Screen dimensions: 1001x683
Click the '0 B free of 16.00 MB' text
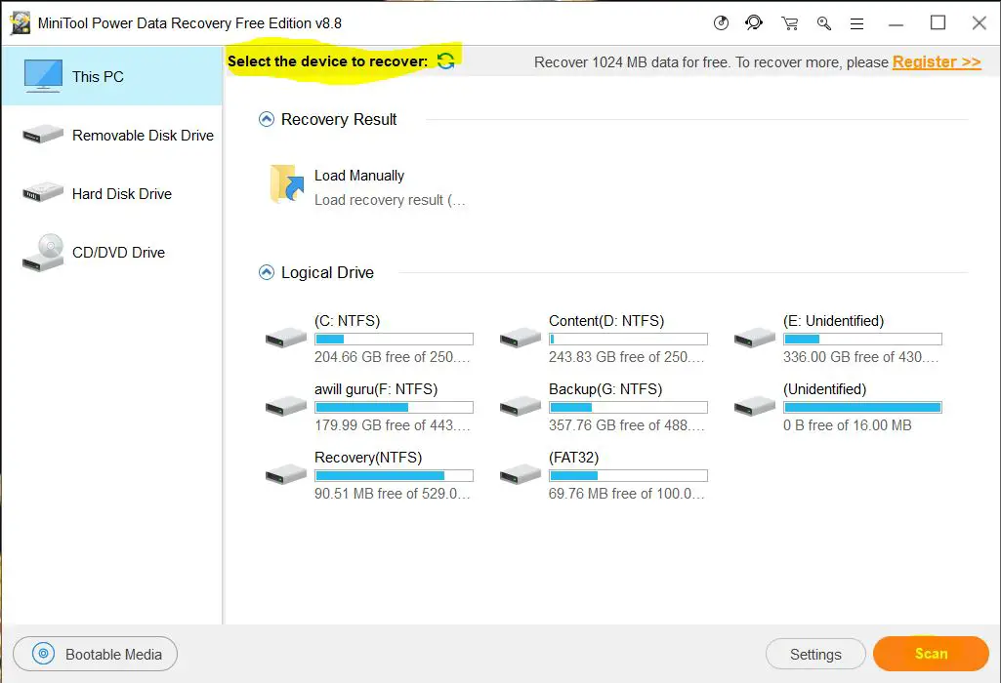(847, 424)
